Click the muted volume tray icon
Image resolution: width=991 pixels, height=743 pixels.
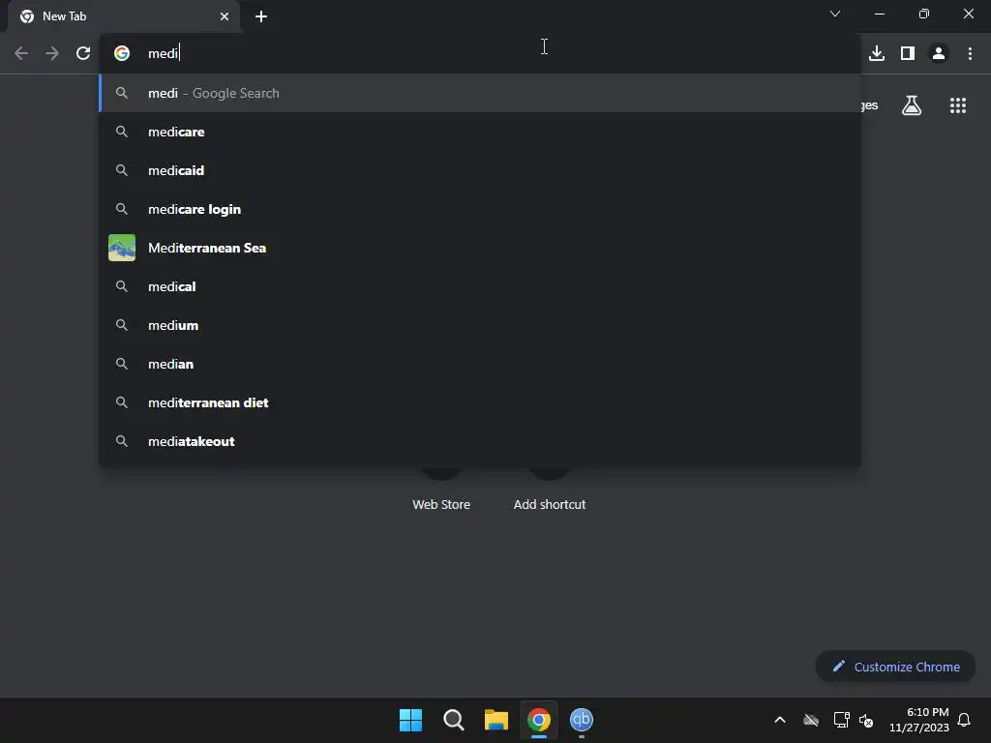(866, 720)
